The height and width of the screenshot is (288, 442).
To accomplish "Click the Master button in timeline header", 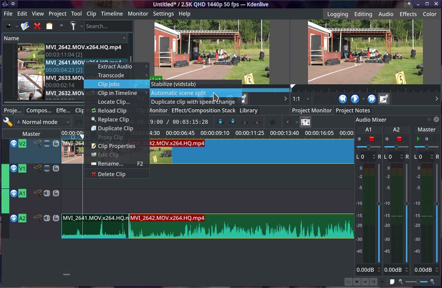I will coord(31,134).
